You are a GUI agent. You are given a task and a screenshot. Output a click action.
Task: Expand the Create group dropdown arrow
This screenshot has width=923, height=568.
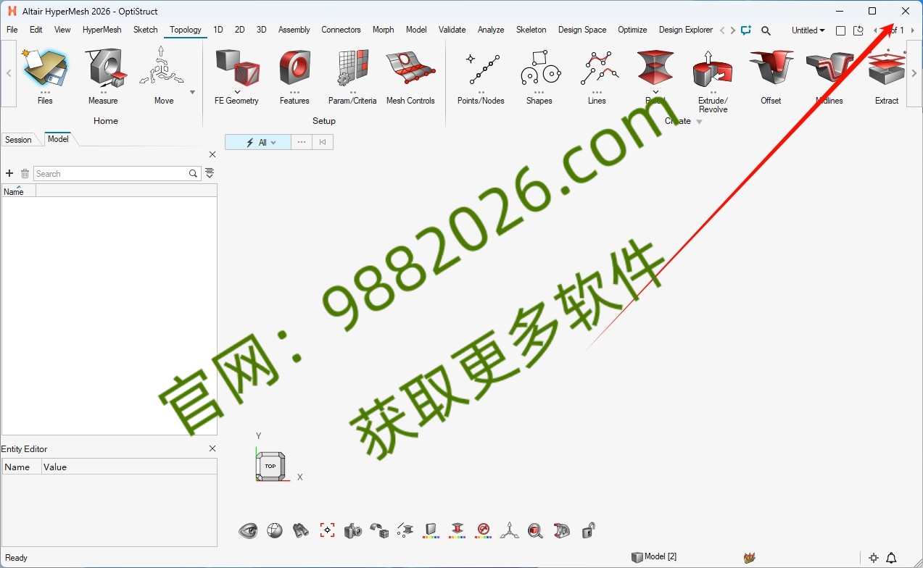coord(699,122)
